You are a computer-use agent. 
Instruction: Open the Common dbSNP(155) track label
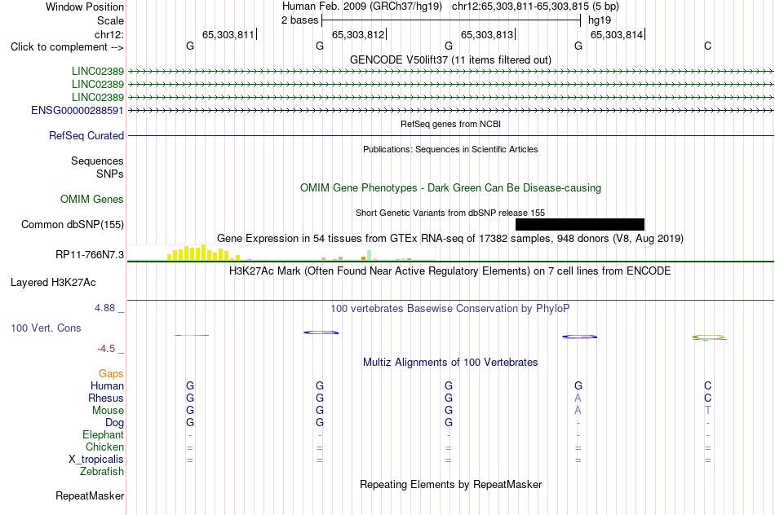pyautogui.click(x=73, y=224)
